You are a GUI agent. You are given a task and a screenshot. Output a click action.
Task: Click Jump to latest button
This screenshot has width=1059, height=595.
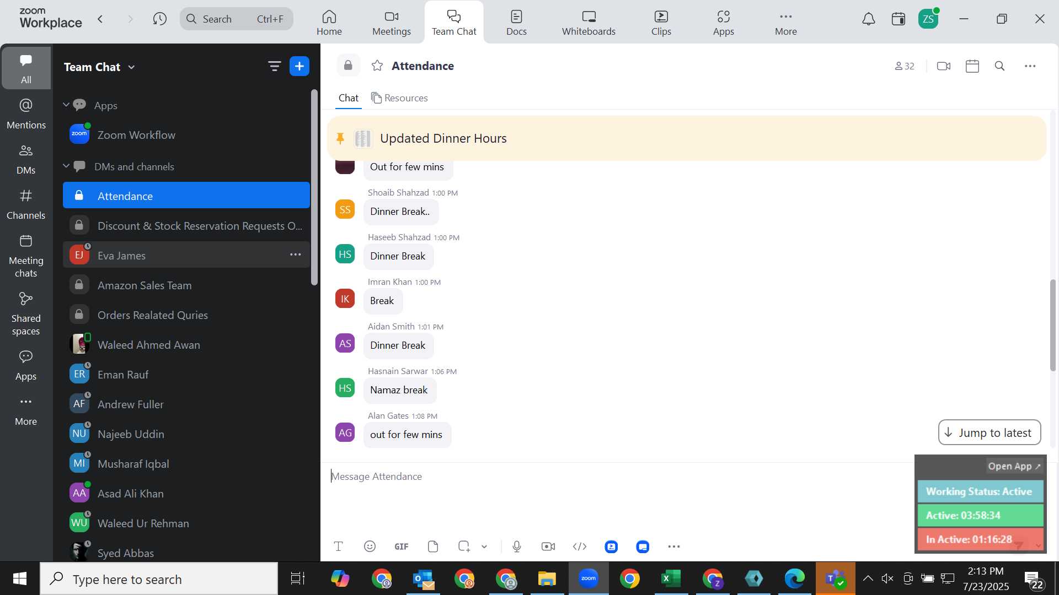(990, 433)
